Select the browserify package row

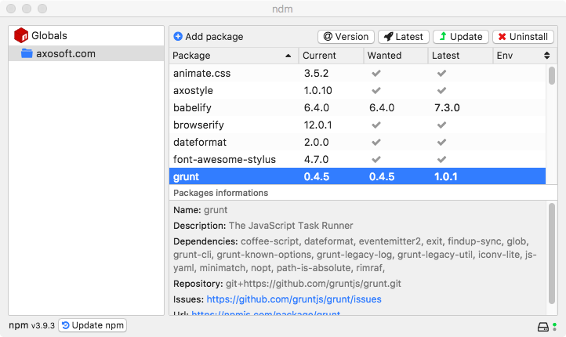(x=357, y=125)
